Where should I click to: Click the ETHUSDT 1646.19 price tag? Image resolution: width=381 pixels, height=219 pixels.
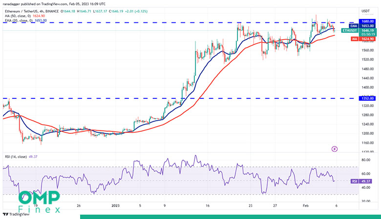[359, 31]
